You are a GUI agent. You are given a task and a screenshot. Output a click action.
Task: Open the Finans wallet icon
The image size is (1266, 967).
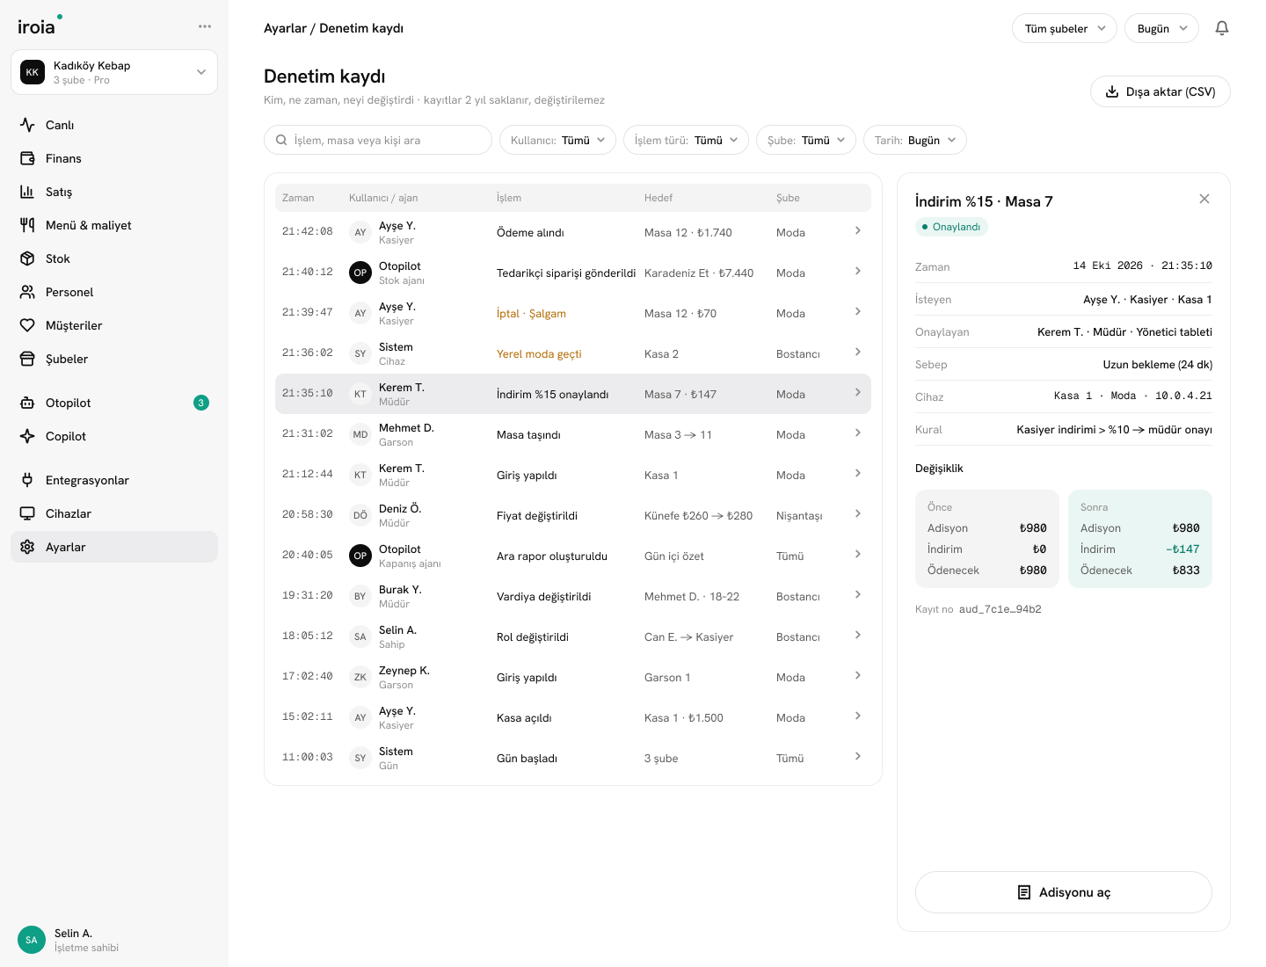click(x=27, y=158)
